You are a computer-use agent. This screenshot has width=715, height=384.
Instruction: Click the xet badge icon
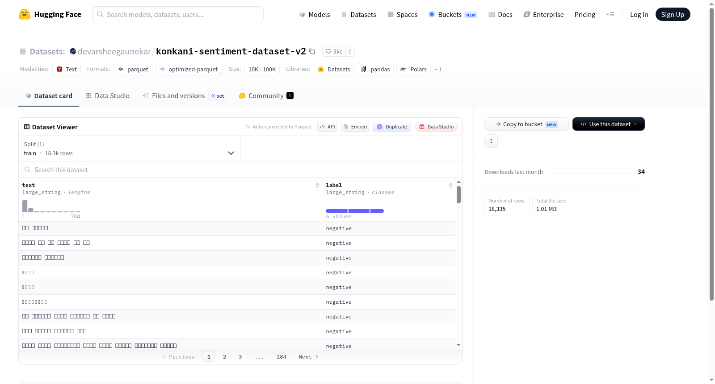(218, 96)
